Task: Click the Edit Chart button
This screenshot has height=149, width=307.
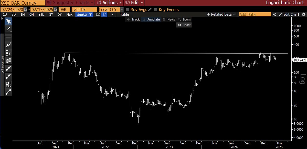Action: pyautogui.click(x=289, y=14)
